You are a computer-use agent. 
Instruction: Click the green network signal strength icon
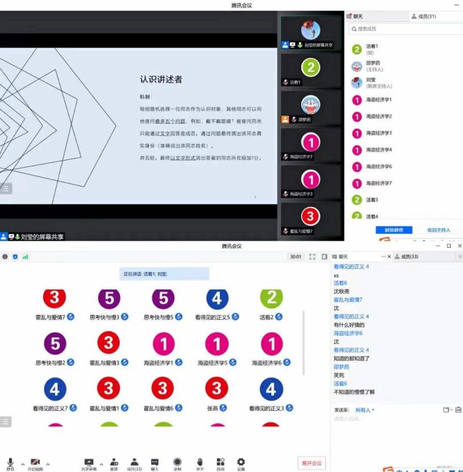coord(25,257)
